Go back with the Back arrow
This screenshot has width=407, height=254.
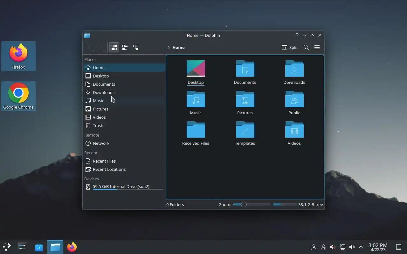click(x=91, y=48)
